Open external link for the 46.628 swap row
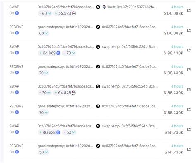The height and width of the screenshot is (163, 196). pos(189,129)
